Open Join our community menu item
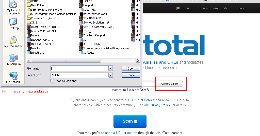This screenshot has width=260, height=136. point(213,8)
